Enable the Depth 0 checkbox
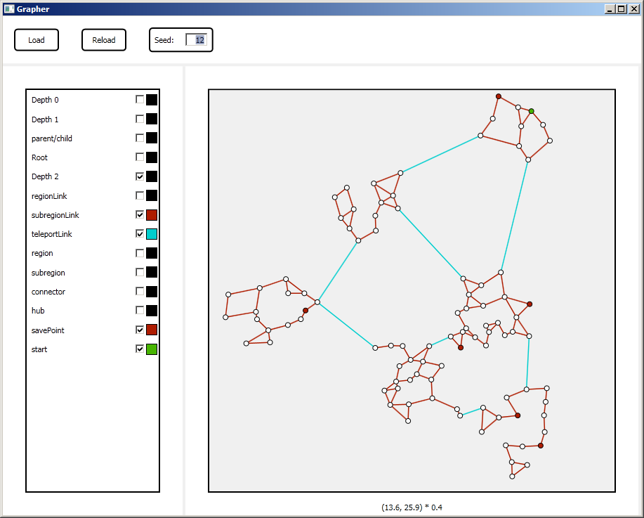This screenshot has height=518, width=644. (140, 100)
